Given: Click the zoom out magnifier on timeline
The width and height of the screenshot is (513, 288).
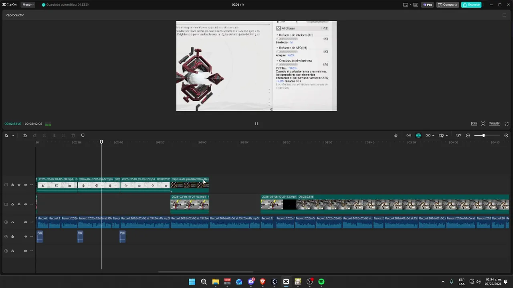Looking at the screenshot, I should pyautogui.click(x=468, y=136).
